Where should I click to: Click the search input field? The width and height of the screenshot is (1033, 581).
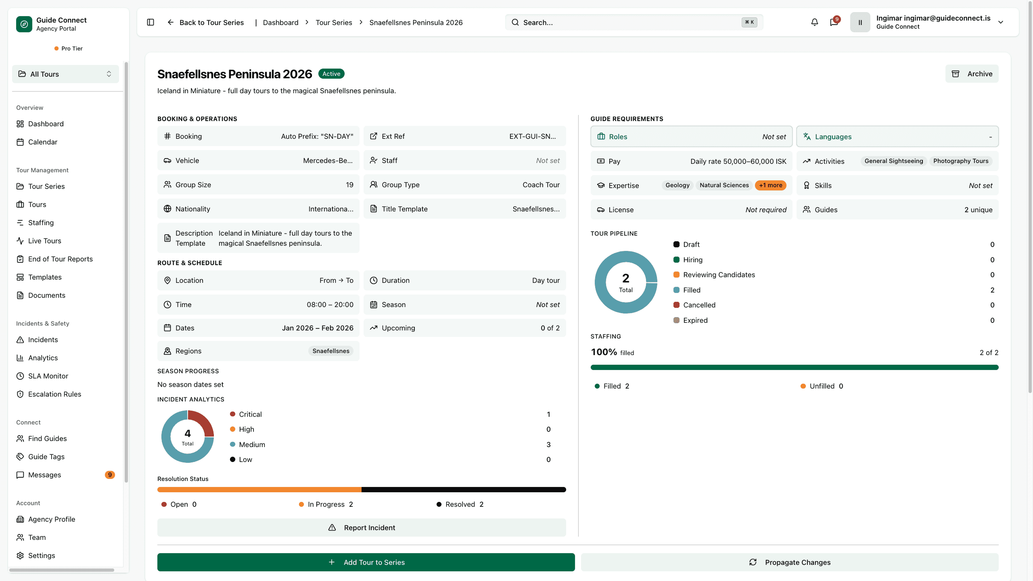[x=629, y=22]
